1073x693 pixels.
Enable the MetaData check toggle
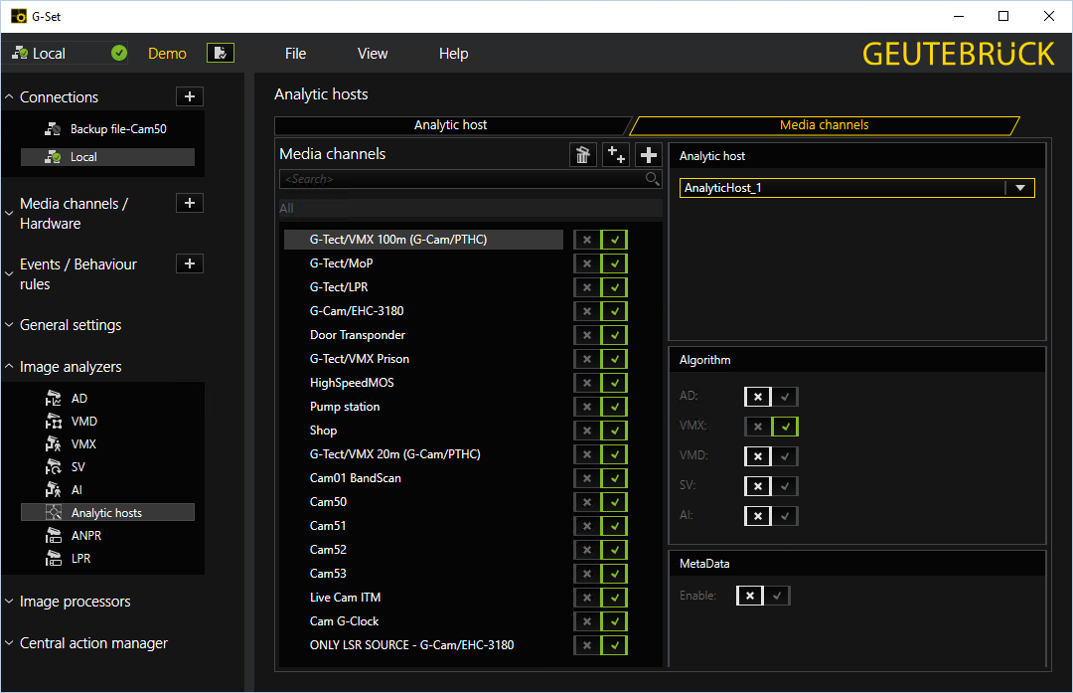click(777, 596)
